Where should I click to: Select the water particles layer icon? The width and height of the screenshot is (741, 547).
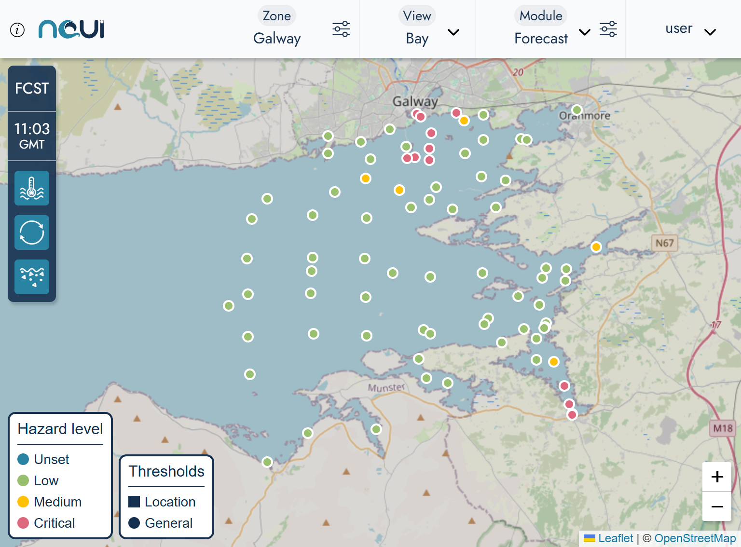pyautogui.click(x=32, y=277)
